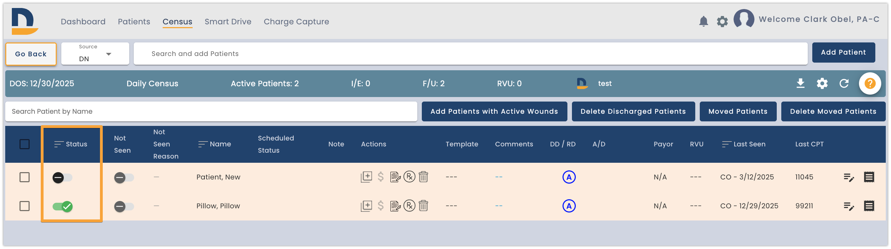
Task: Click the A/D circle for Patient, New
Action: pyautogui.click(x=569, y=177)
